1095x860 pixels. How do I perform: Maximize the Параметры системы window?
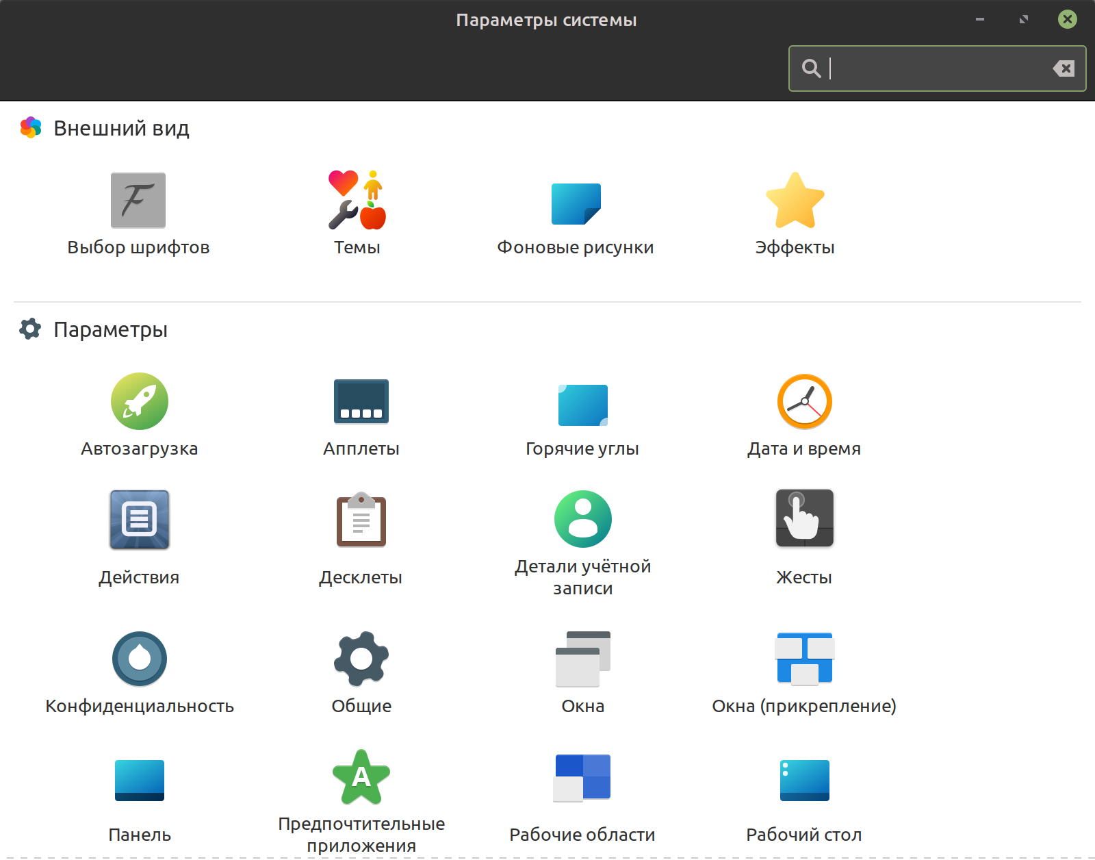[x=1024, y=19]
